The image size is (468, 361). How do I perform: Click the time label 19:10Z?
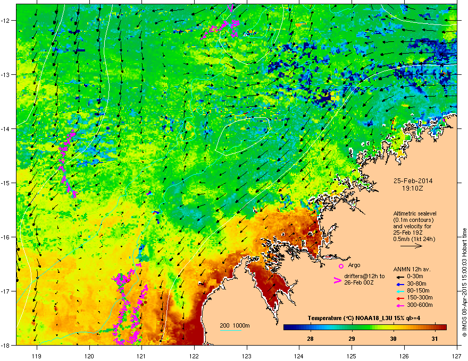[413, 188]
